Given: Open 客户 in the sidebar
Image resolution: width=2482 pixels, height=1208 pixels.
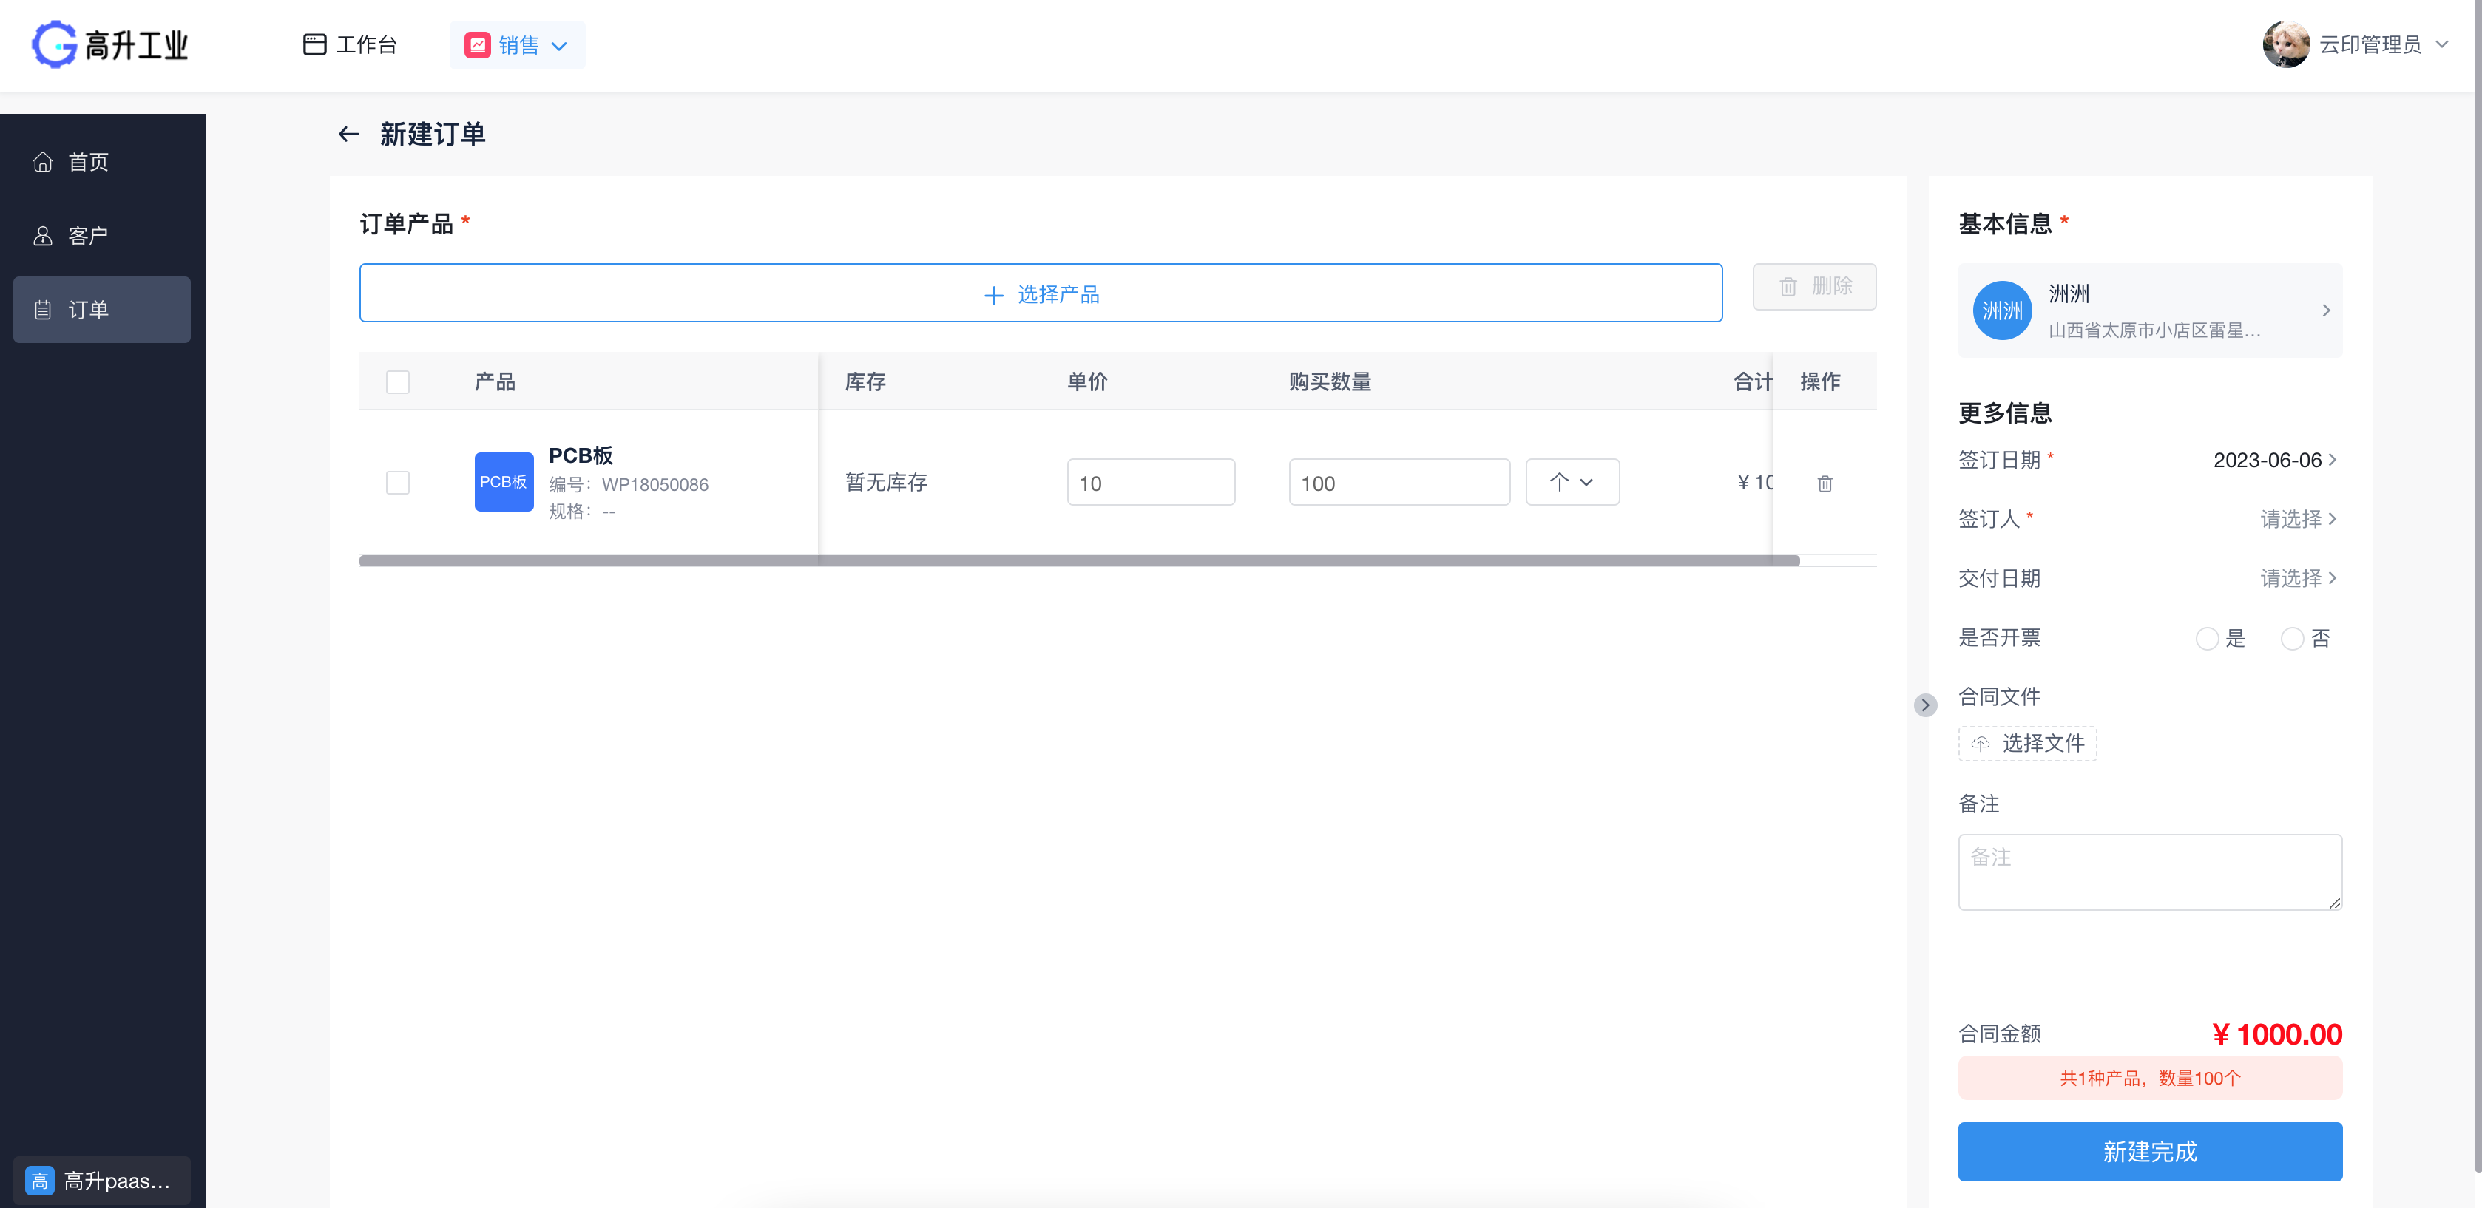Looking at the screenshot, I should [x=102, y=236].
